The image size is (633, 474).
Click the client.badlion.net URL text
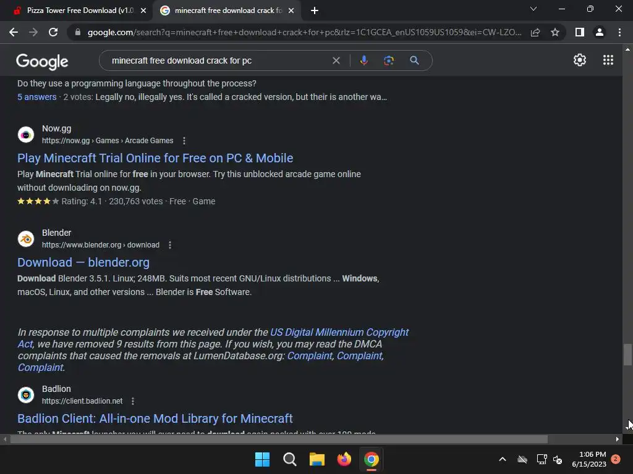click(x=82, y=401)
